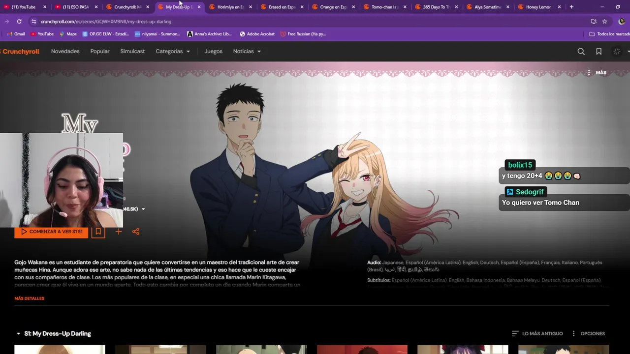This screenshot has width=630, height=354.
Task: Open niiyamai Summoner bookmark
Action: (x=157, y=34)
